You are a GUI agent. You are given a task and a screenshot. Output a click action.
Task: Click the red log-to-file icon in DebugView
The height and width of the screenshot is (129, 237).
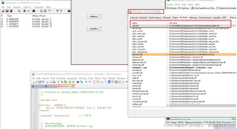tap(11, 11)
